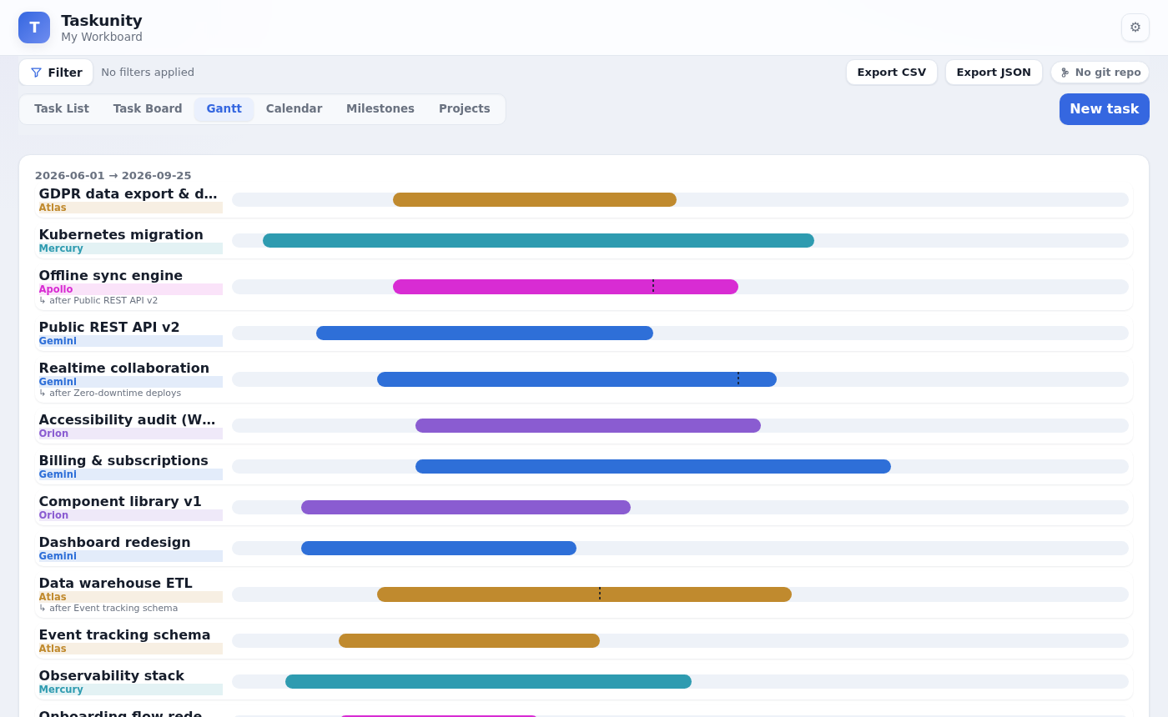Select Offline sync engine gantt bar
This screenshot has height=717, width=1168.
coord(566,287)
